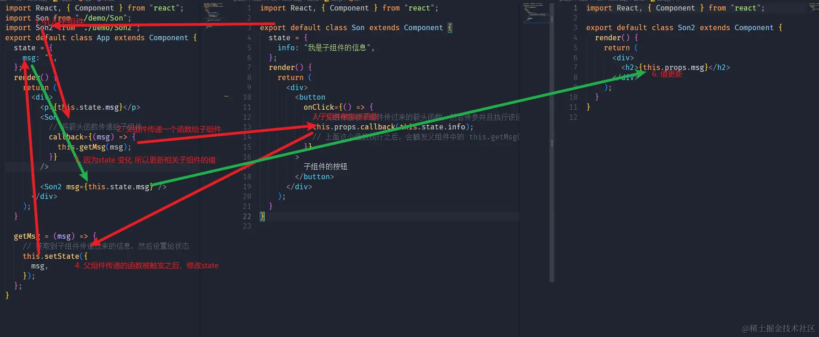
Task: Click the </div> tag in Son pane
Action: pos(299,187)
